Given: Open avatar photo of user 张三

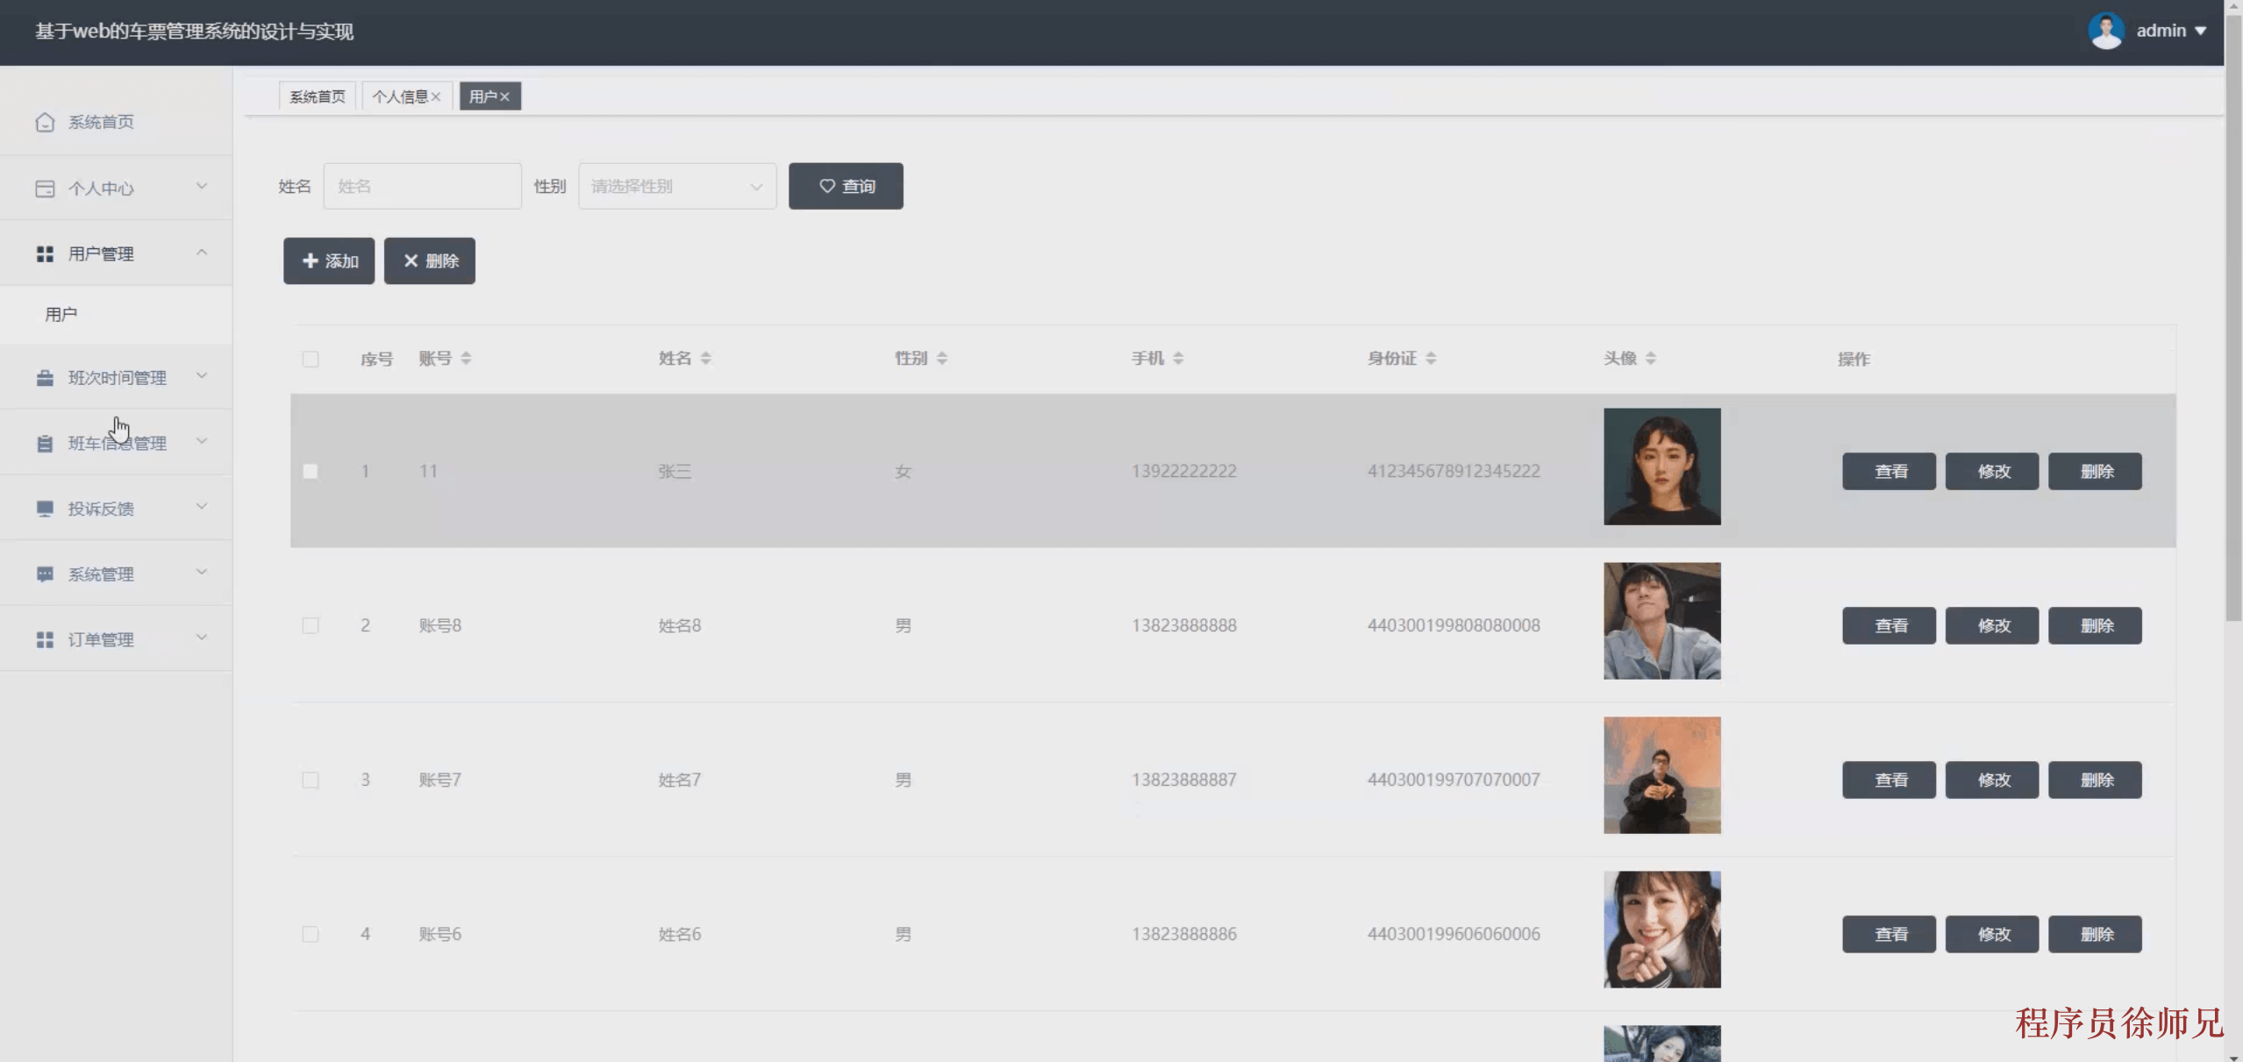Looking at the screenshot, I should tap(1662, 467).
